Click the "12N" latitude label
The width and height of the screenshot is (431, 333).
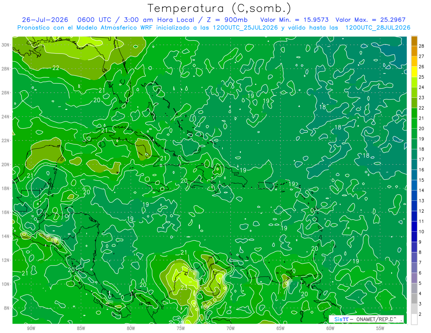tap(6, 260)
